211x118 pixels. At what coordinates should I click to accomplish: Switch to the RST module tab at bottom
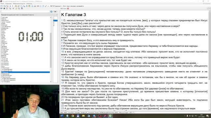[x=62, y=112]
